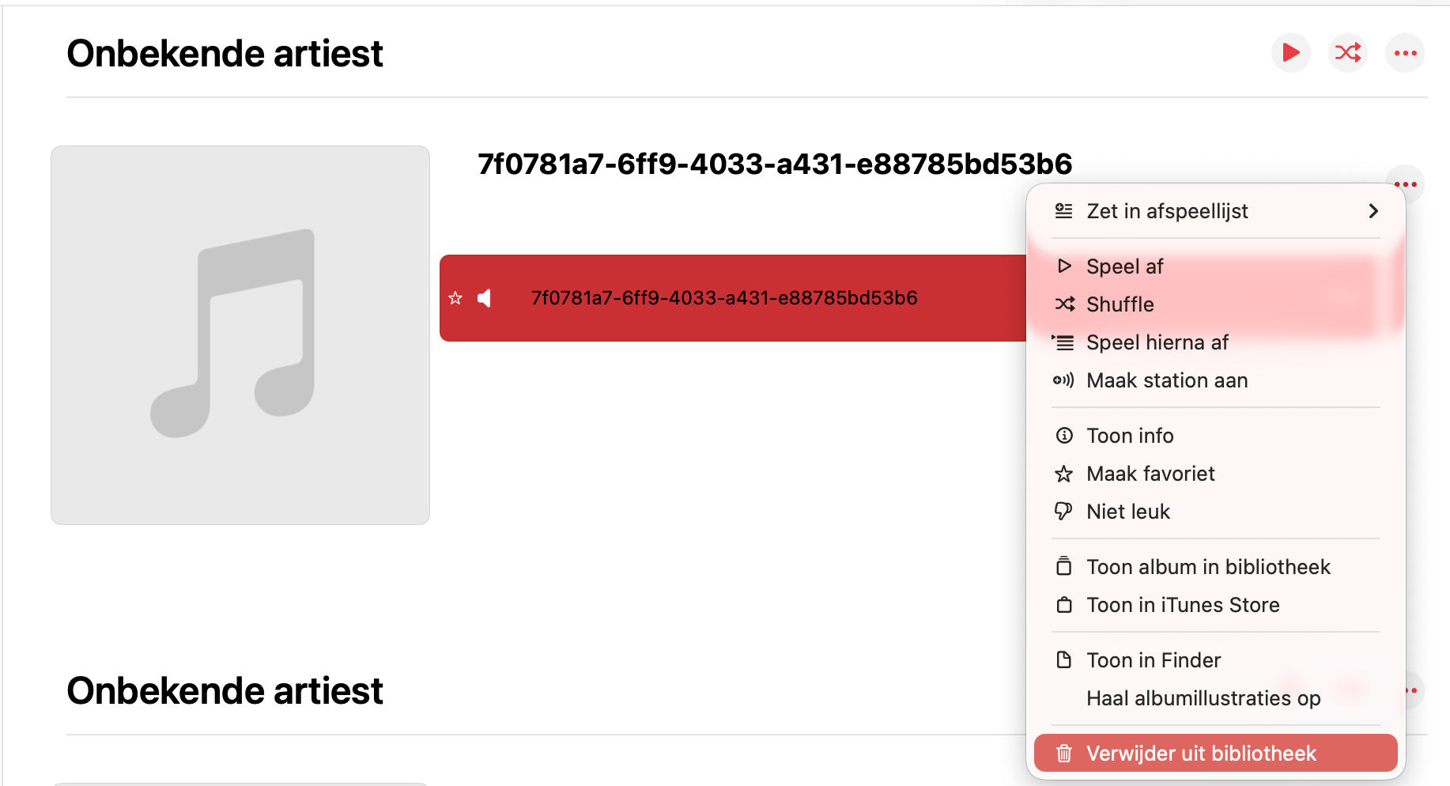This screenshot has height=786, width=1450.
Task: Open Toon info
Action: click(1130, 436)
